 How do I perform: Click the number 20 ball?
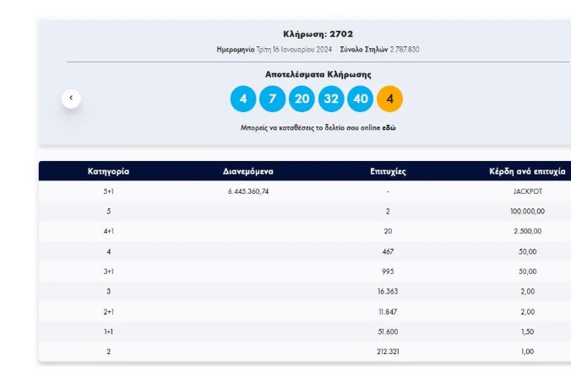(302, 99)
